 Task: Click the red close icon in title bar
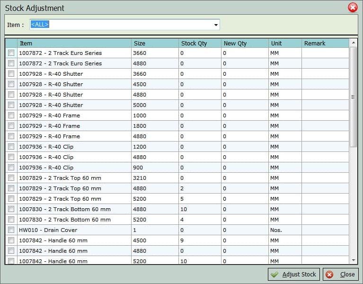tap(353, 8)
